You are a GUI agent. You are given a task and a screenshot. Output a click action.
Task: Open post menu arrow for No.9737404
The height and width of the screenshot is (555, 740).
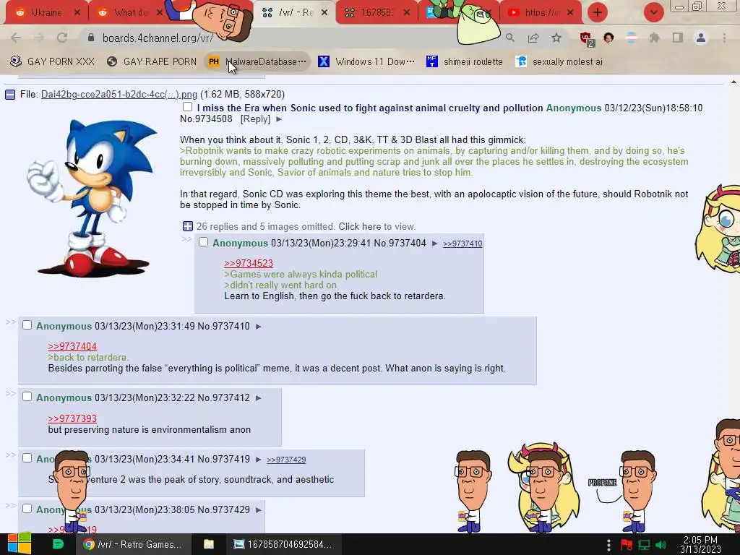(x=434, y=244)
